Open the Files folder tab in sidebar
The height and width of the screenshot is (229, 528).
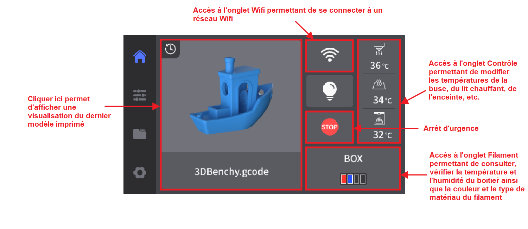pos(140,134)
